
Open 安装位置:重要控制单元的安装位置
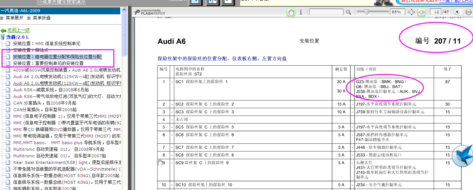click(x=48, y=63)
